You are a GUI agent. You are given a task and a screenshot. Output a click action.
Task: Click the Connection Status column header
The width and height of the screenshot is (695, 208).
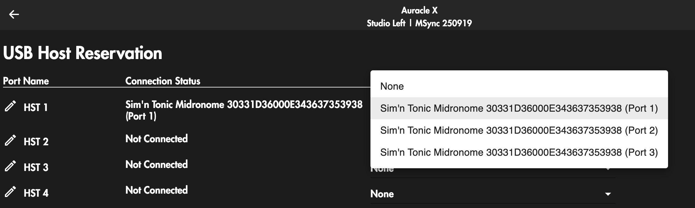[x=163, y=81]
